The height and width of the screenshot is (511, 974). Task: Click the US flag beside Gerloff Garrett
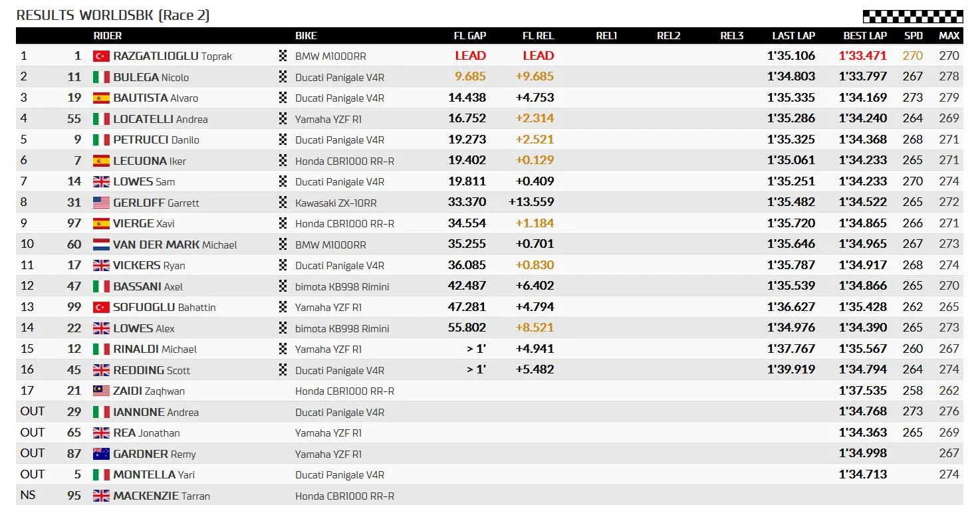101,203
